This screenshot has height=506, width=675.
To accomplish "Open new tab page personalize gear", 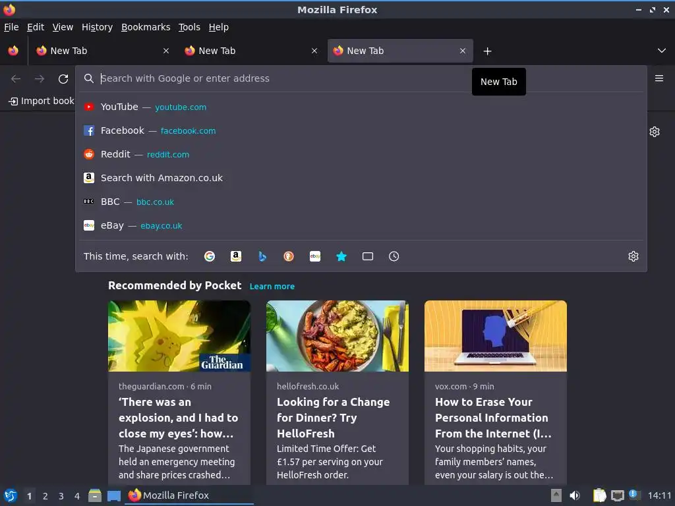I will tap(655, 132).
